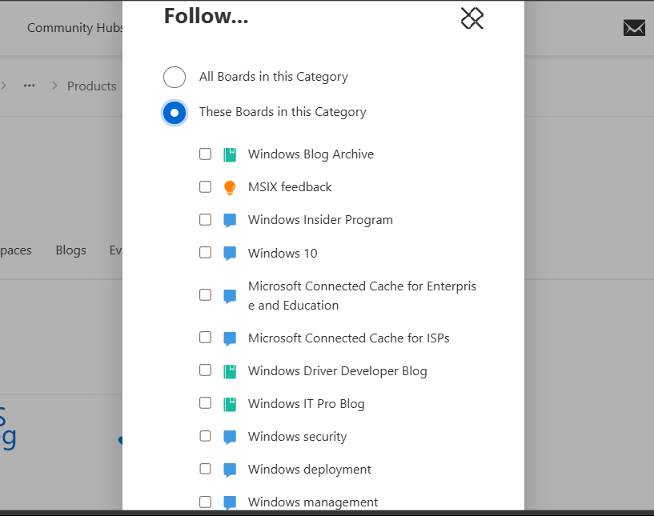Image resolution: width=654 pixels, height=516 pixels.
Task: Check the Windows management checkbox
Action: (206, 502)
